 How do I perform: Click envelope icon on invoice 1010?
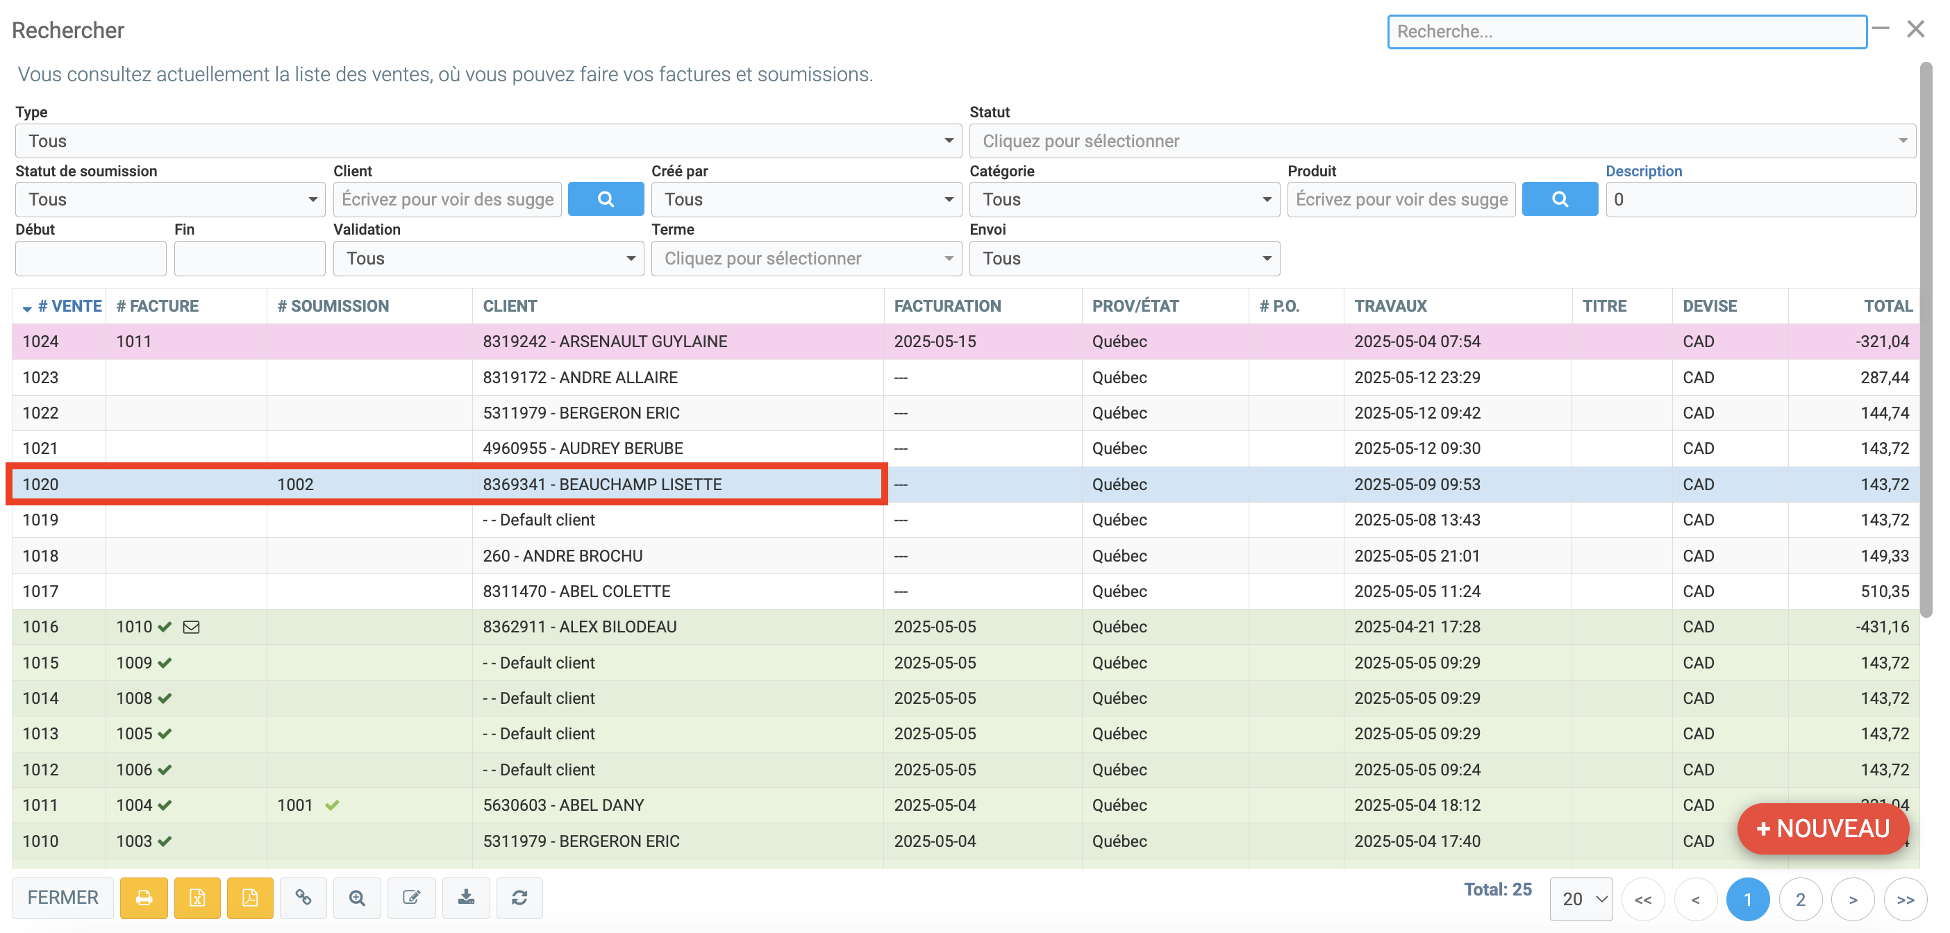(x=192, y=628)
